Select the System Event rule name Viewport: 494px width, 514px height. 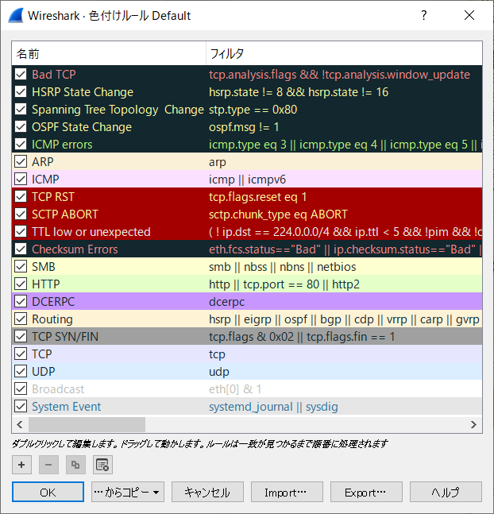(x=67, y=407)
